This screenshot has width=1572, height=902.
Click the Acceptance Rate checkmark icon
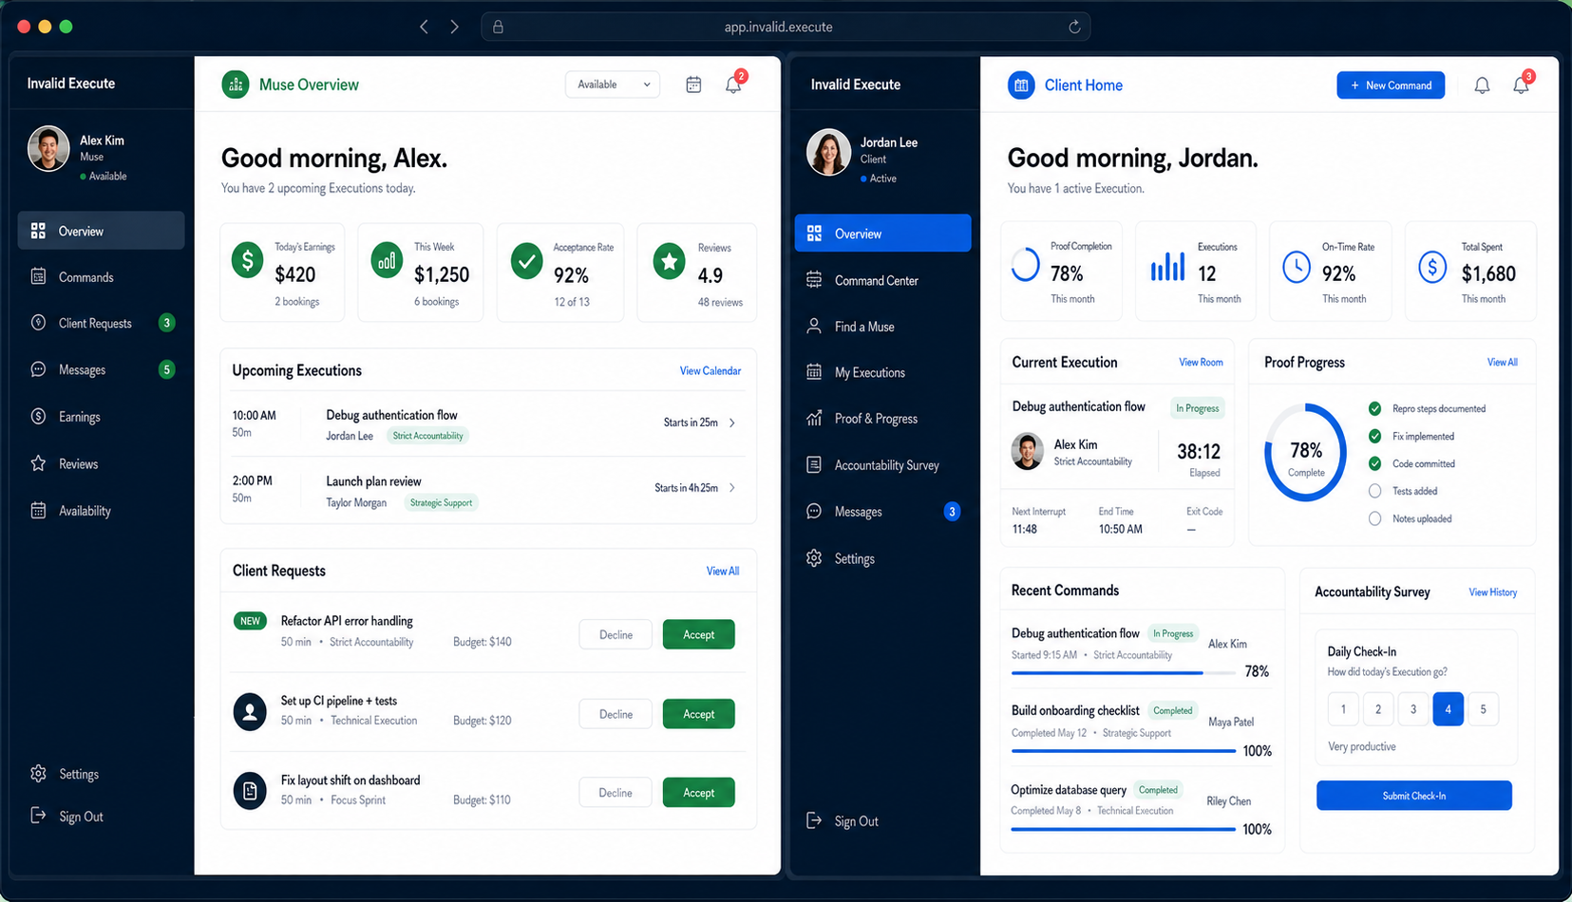[526, 260]
